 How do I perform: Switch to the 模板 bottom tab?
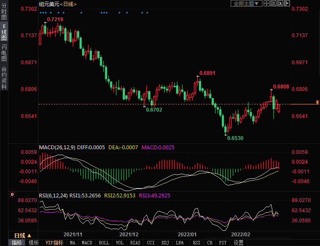click(34, 243)
